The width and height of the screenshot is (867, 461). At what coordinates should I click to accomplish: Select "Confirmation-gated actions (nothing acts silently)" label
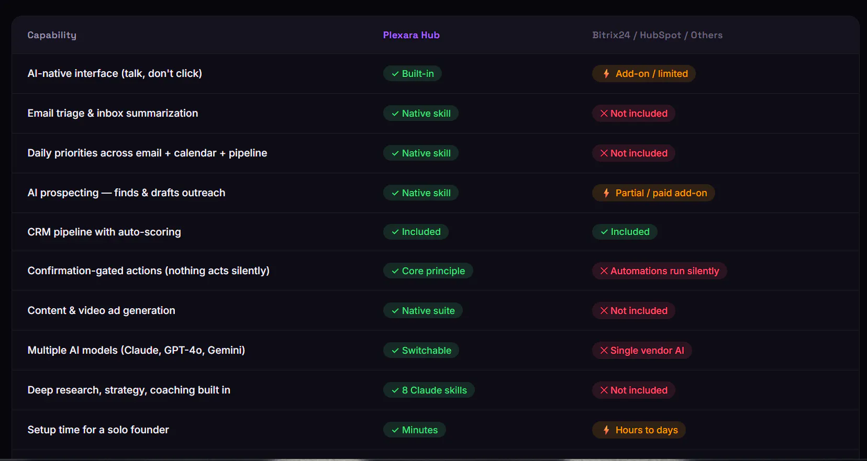pyautogui.click(x=149, y=271)
